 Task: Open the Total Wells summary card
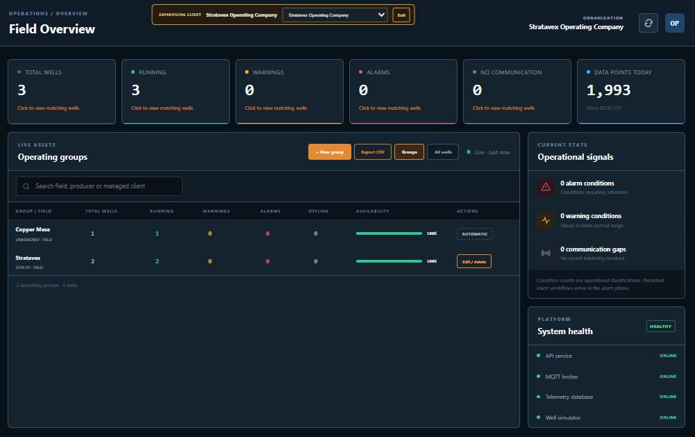coord(62,92)
